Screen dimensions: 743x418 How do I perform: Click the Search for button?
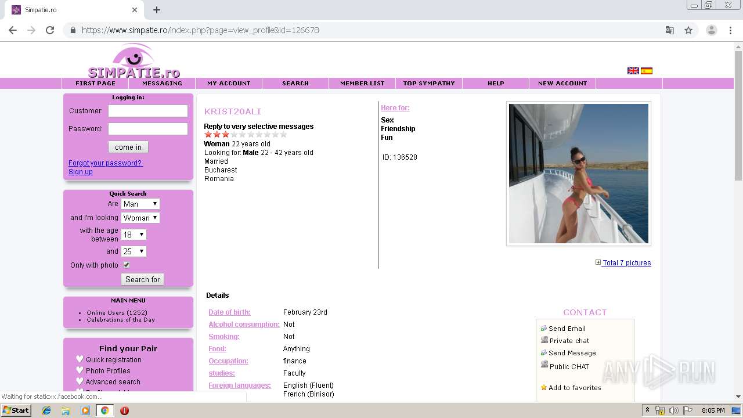click(x=142, y=279)
